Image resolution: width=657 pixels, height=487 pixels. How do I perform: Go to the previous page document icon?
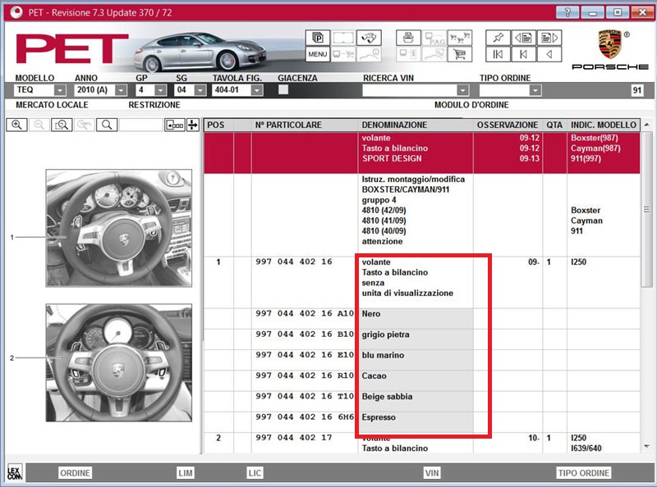(x=523, y=38)
